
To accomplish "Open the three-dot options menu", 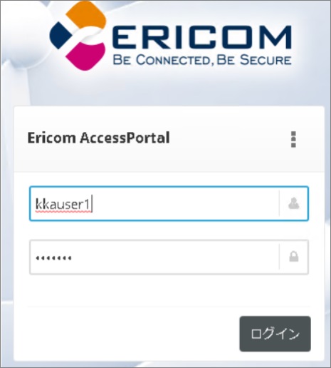I will [293, 139].
